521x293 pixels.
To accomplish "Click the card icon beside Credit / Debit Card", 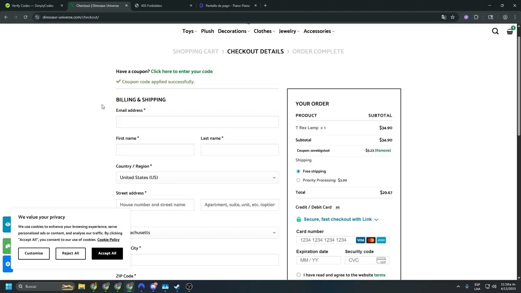I will [x=338, y=208].
